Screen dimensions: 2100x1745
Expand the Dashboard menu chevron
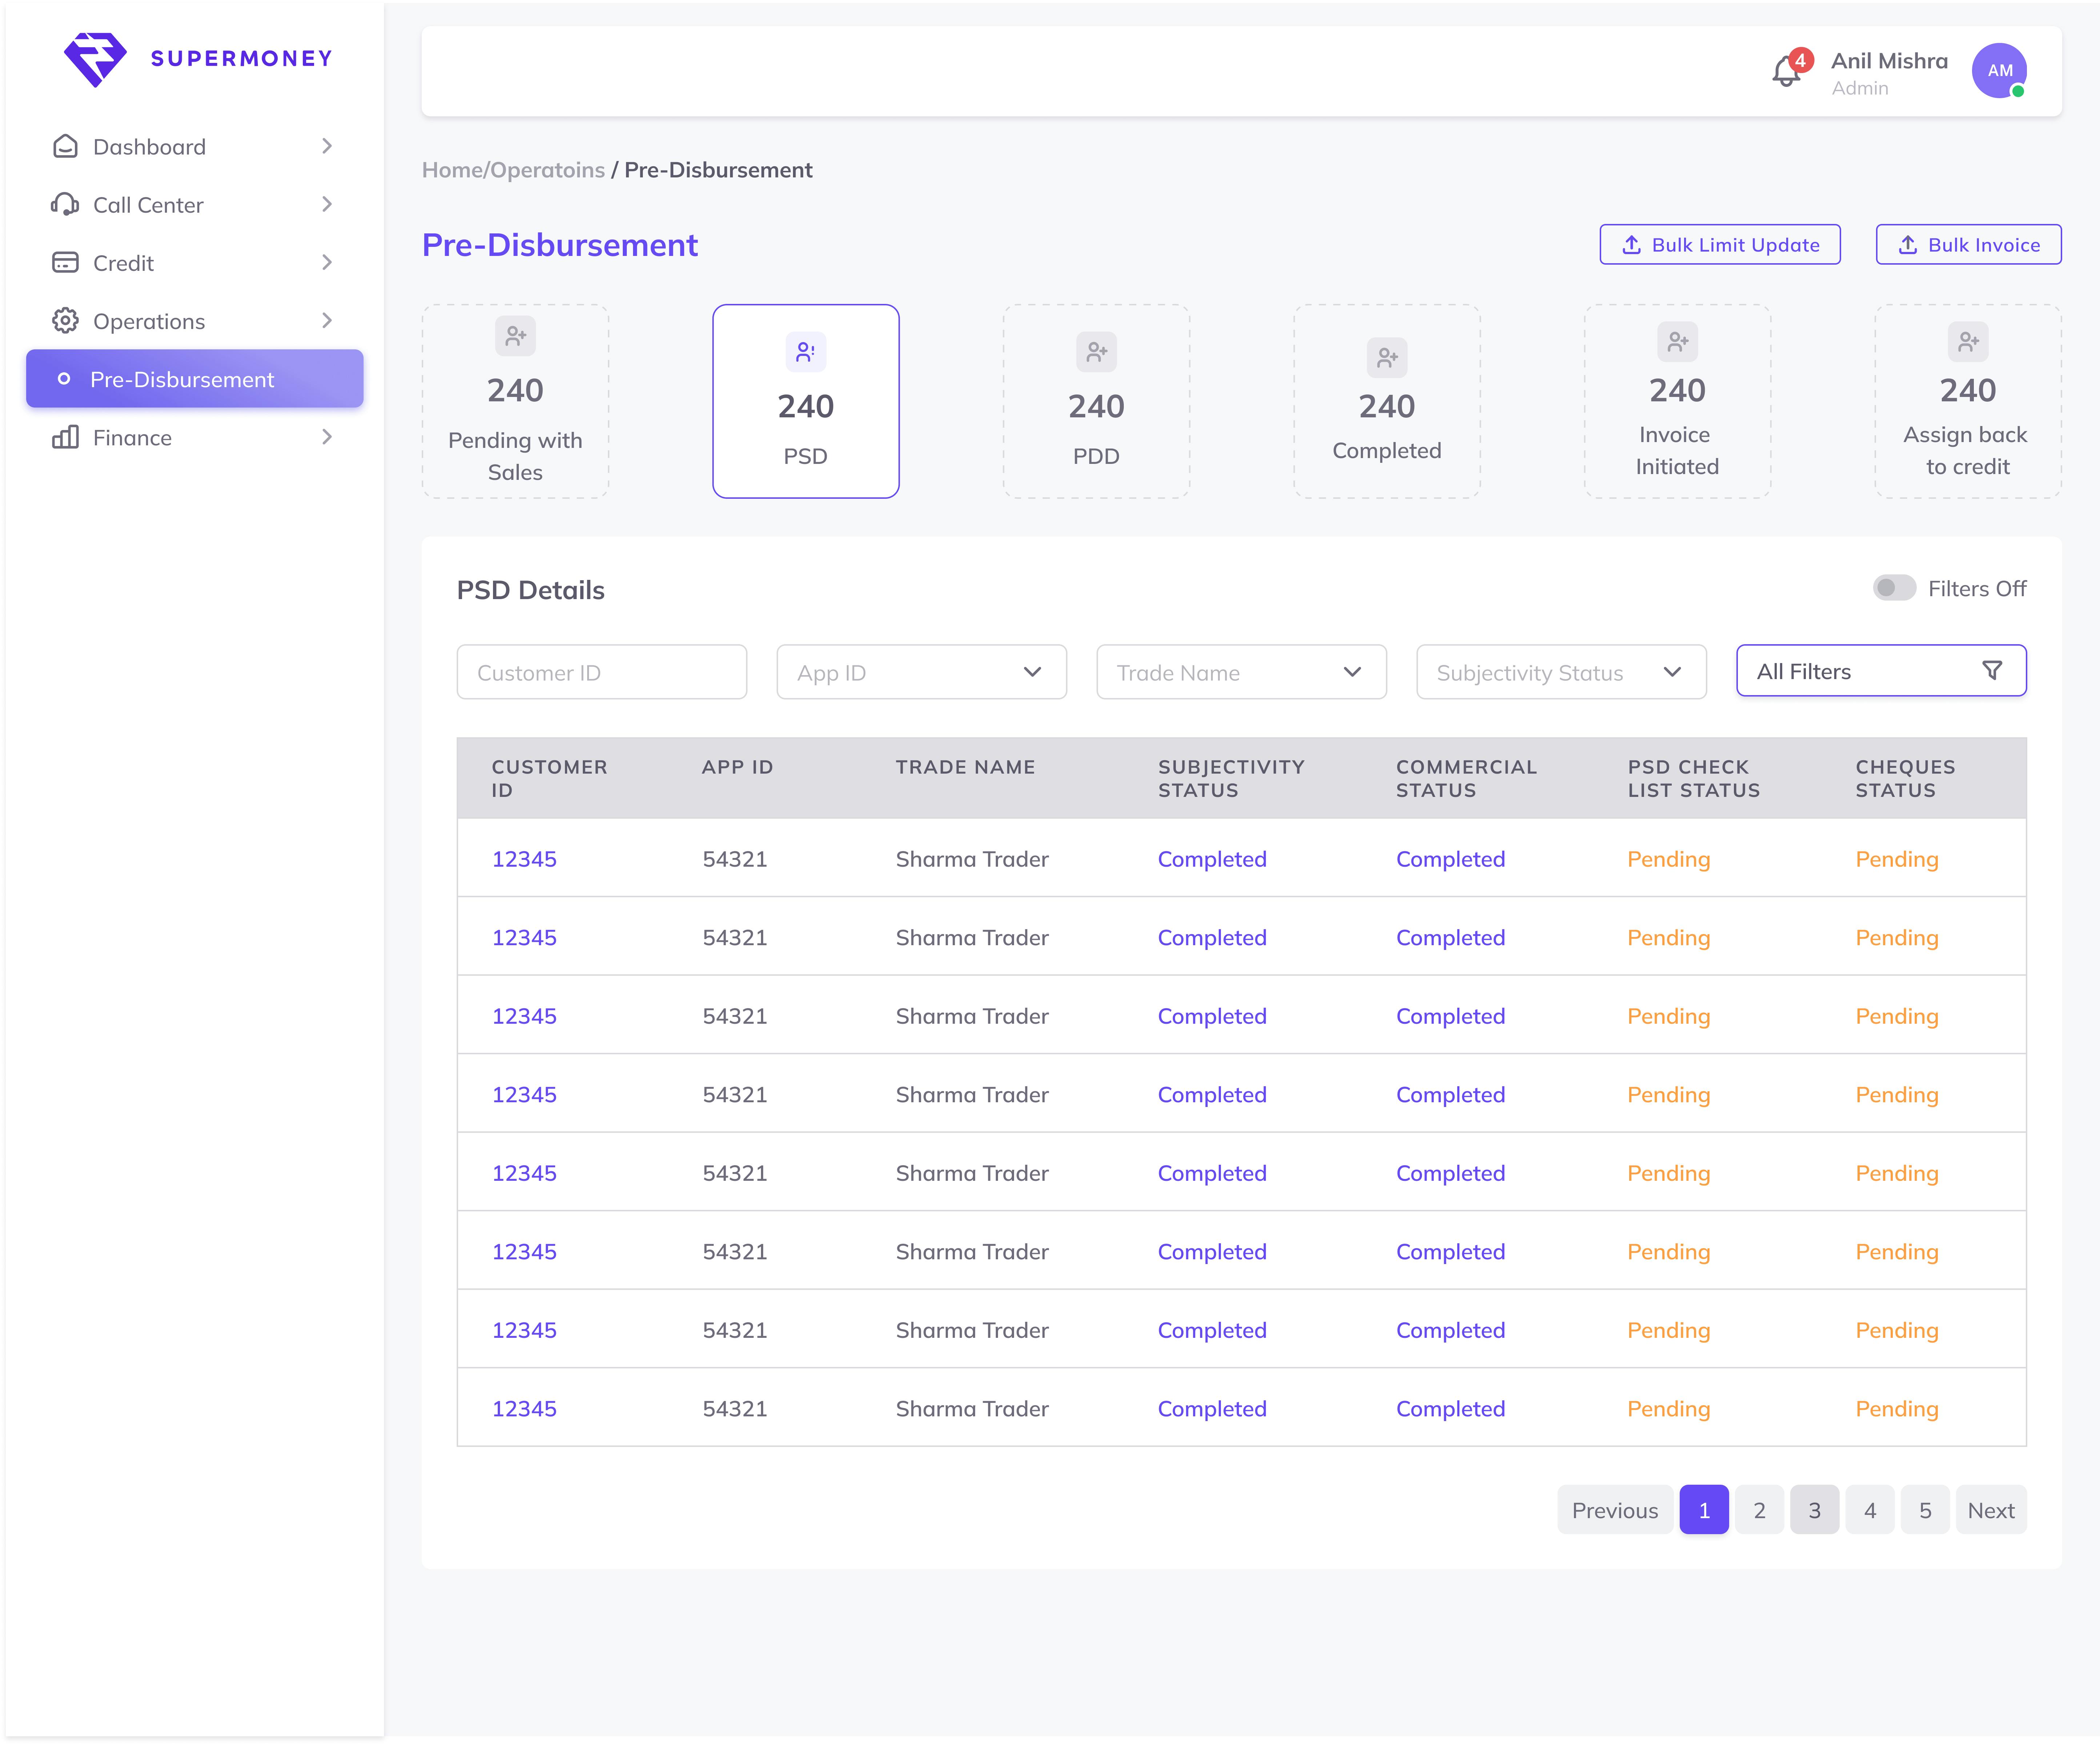327,146
